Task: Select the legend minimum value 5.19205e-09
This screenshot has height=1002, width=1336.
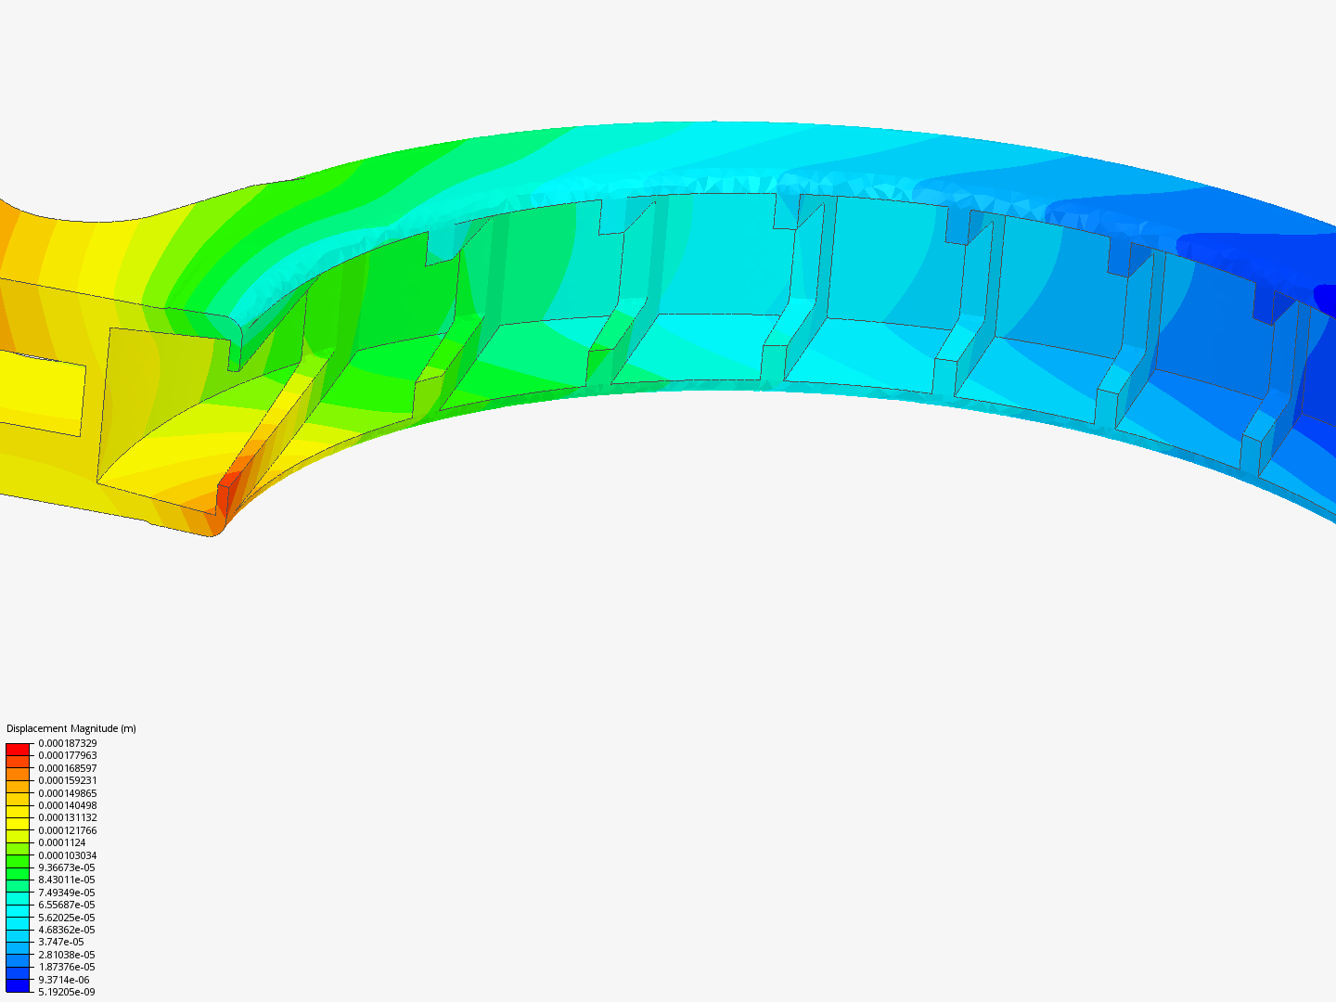Action: pos(67,992)
